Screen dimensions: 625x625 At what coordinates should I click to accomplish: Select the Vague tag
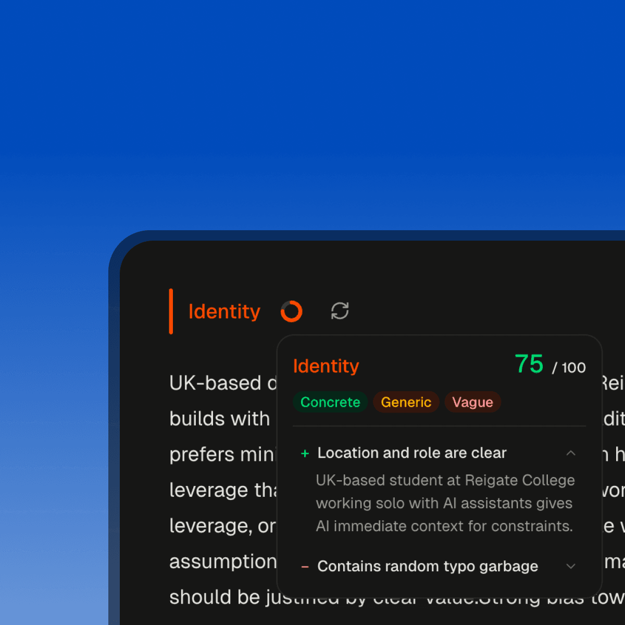point(472,402)
